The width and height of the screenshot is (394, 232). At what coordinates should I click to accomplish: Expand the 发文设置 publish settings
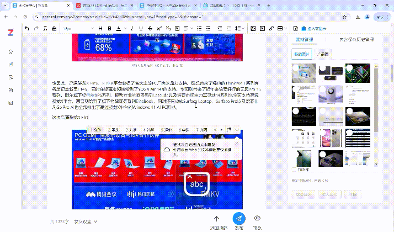coord(86,222)
